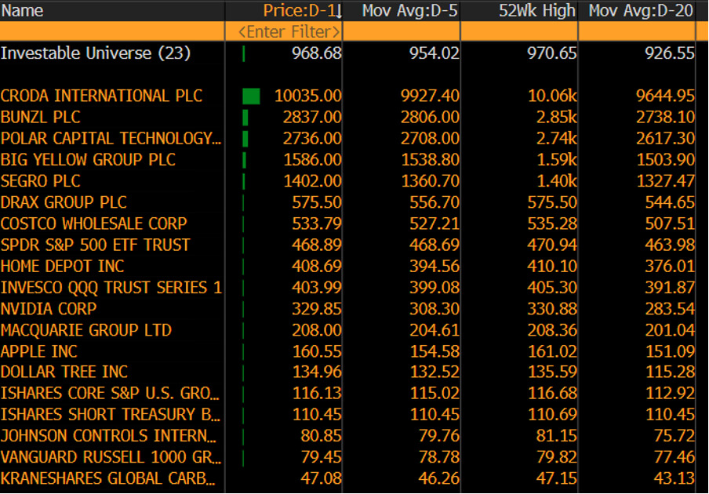Click Macquarie's 52Wk High value 208.36
The image size is (709, 494).
552,330
